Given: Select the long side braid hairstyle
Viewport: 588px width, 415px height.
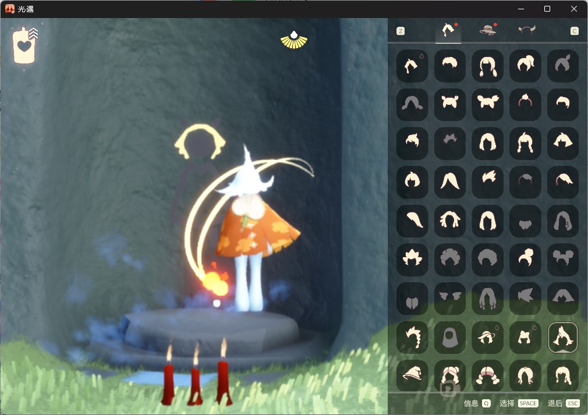Looking at the screenshot, I should tap(412, 338).
